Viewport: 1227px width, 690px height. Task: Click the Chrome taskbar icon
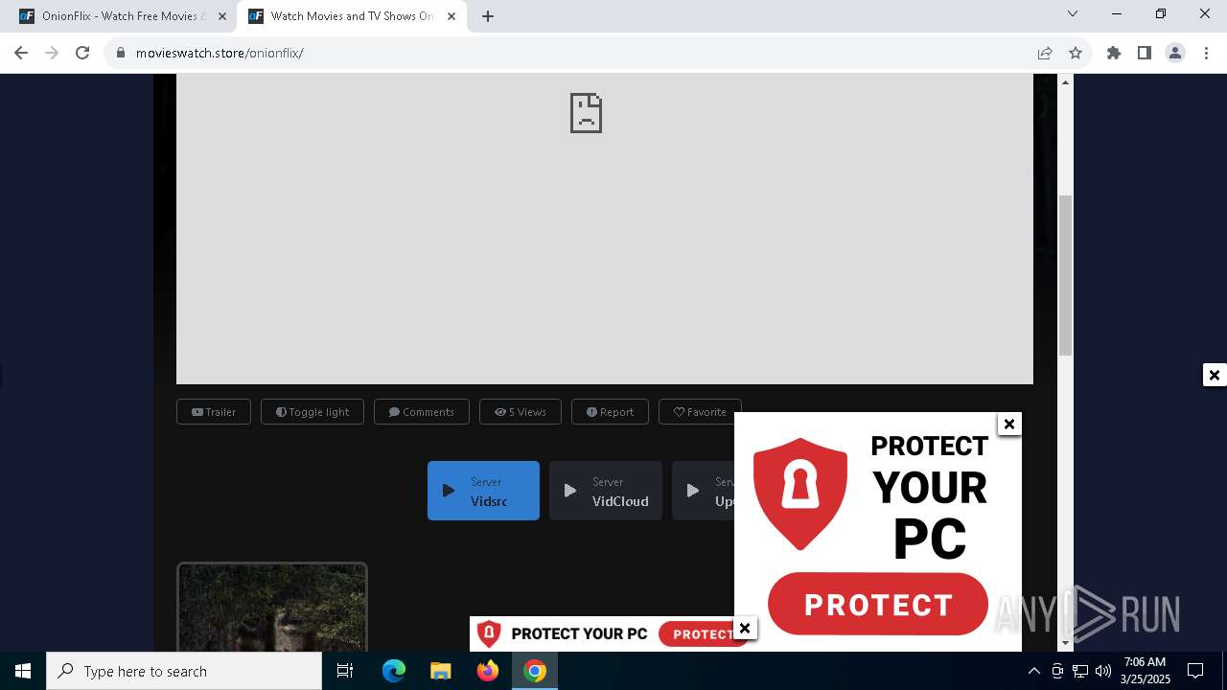click(535, 671)
